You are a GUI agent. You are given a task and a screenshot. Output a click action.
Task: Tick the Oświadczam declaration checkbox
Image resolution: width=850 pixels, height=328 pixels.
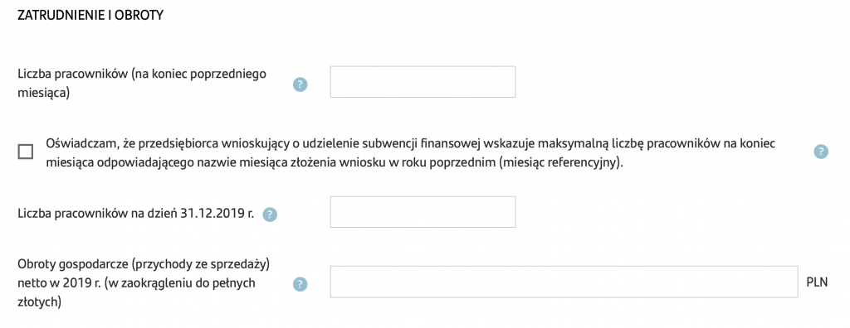click(x=25, y=152)
